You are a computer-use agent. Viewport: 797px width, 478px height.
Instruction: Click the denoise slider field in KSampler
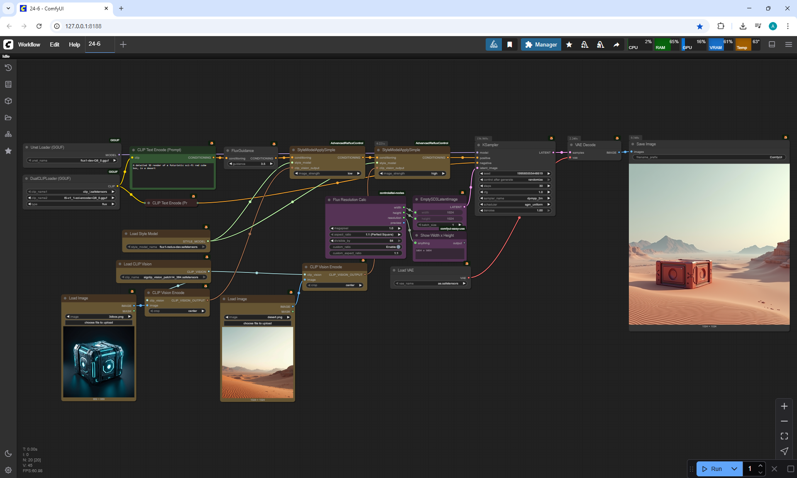(515, 210)
